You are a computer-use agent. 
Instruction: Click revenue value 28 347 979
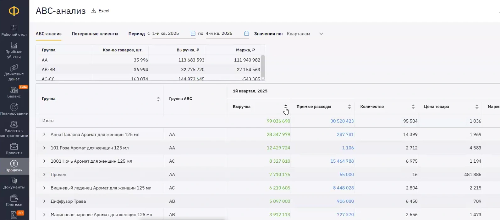[278, 134]
